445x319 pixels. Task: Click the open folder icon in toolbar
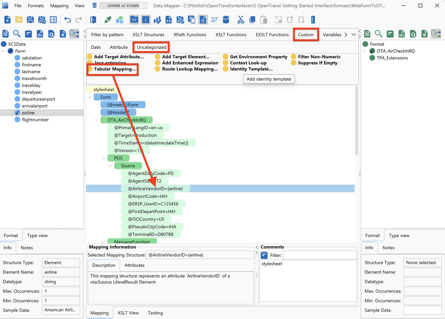coord(19,20)
